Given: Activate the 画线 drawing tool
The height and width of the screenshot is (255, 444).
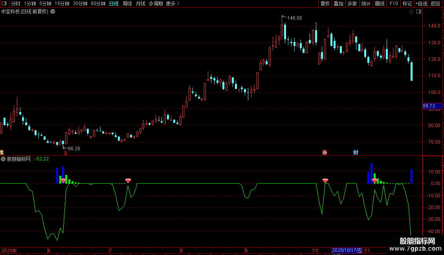Looking at the screenshot, I should pos(380,4).
